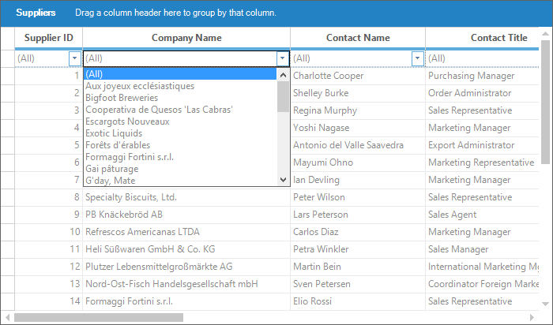Screen dimensions: 553x325
Task: Click the Petra Winkler contact cell
Action: (358, 249)
